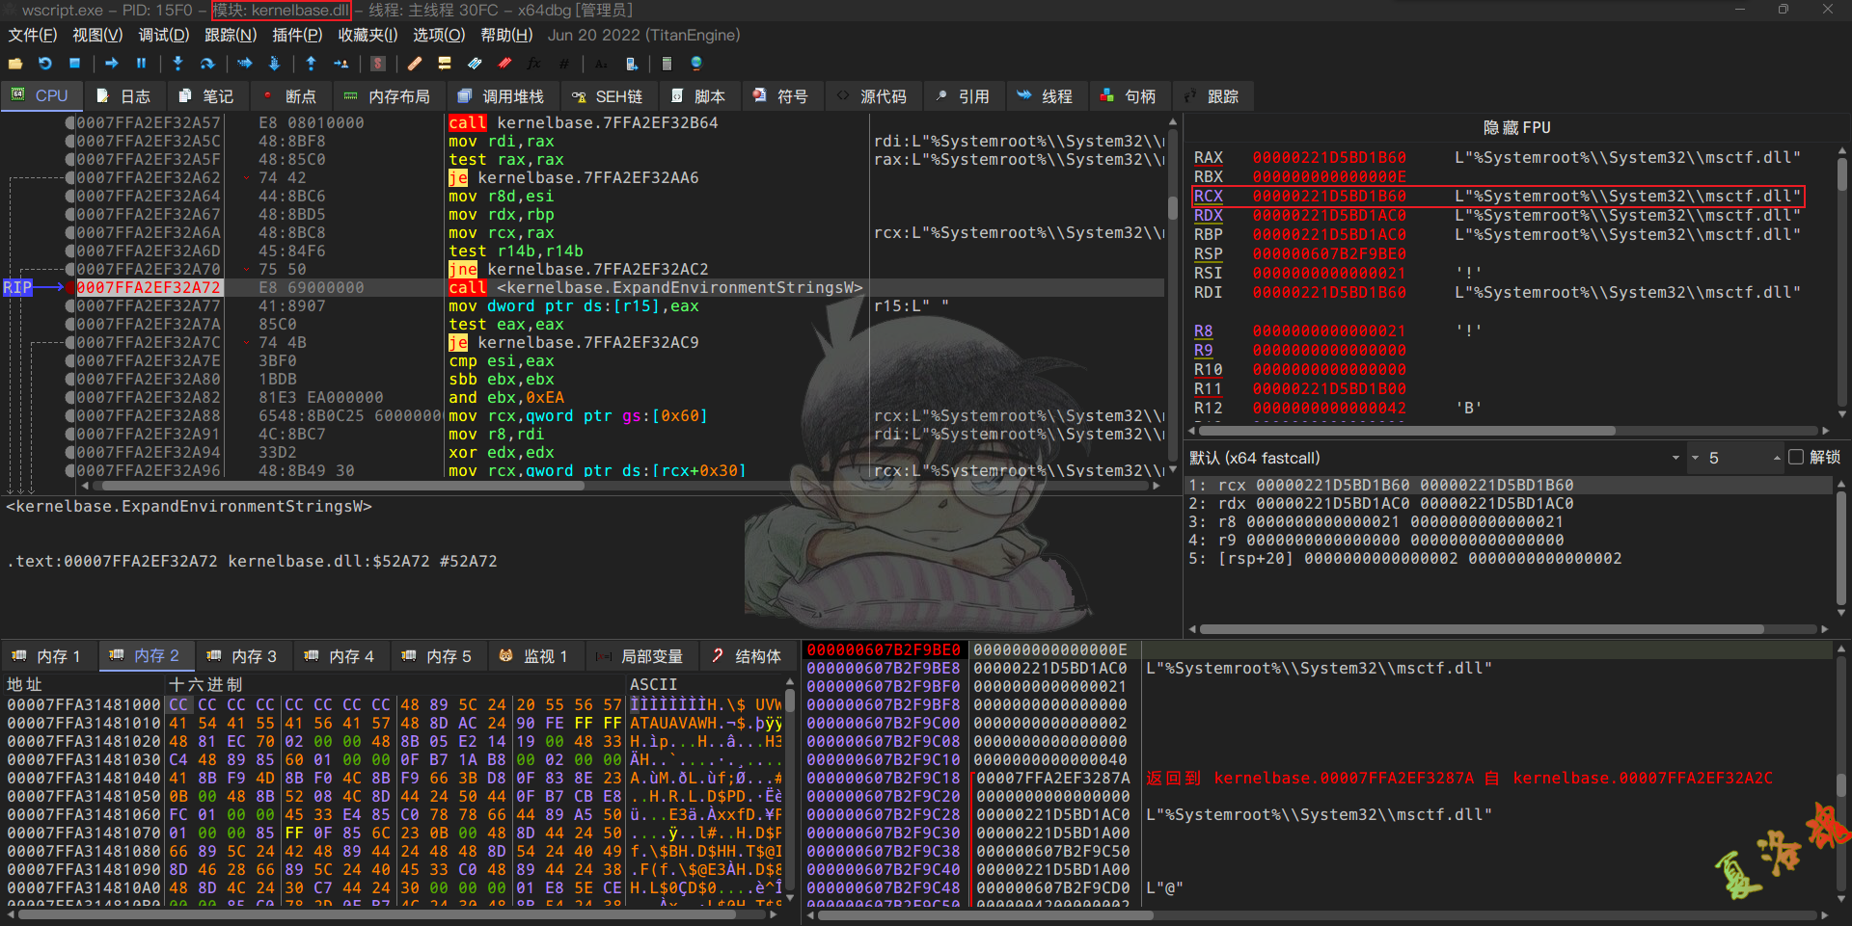Restart the debugged program
The height and width of the screenshot is (926, 1852).
45,64
